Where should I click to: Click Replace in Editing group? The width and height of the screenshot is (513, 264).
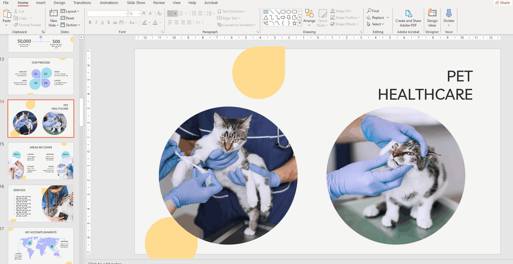tap(378, 18)
